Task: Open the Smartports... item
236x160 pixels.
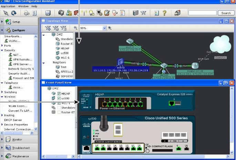Action: coord(13,36)
